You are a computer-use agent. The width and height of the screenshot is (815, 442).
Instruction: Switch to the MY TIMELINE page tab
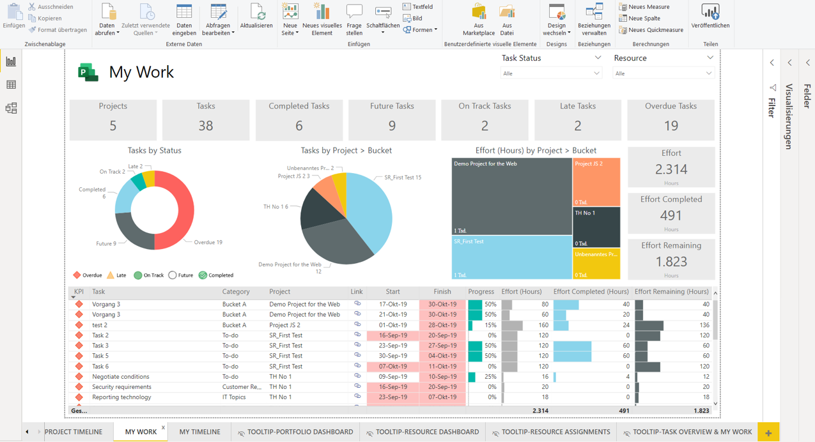point(199,432)
